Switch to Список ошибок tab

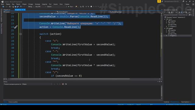click(13, 102)
